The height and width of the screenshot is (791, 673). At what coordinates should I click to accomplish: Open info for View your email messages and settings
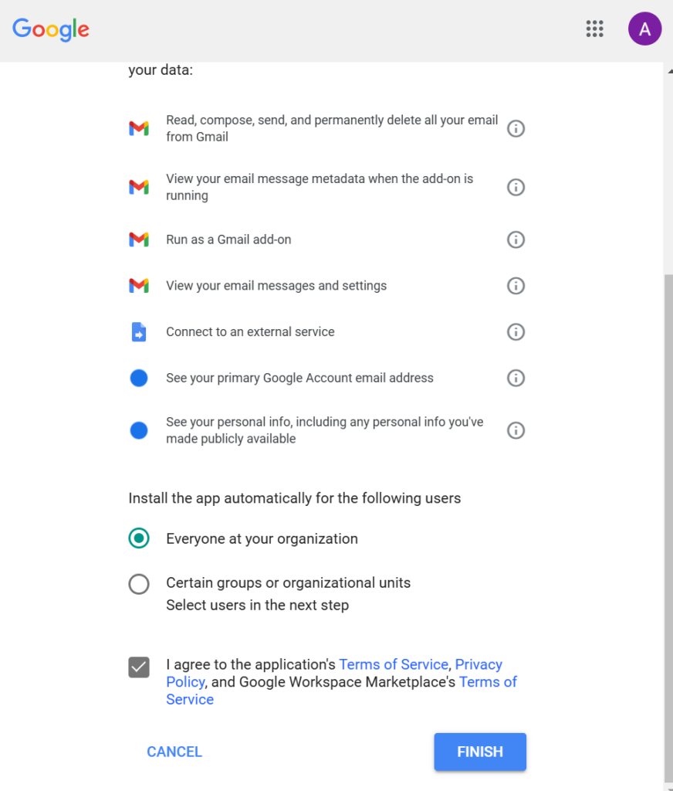516,286
